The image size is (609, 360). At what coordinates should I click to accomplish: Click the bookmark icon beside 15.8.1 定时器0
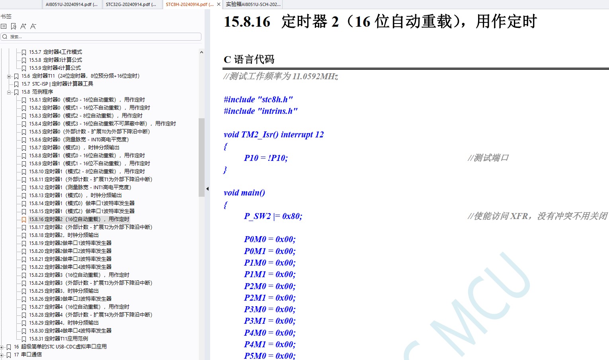[x=24, y=100]
